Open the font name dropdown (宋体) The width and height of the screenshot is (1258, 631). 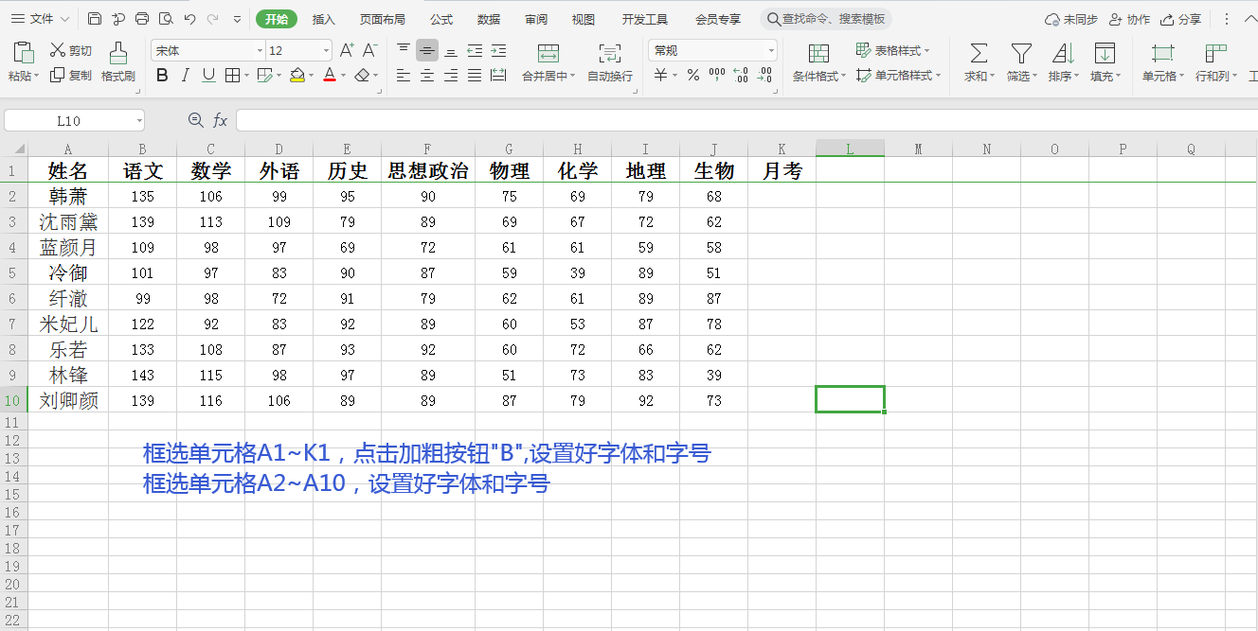(260, 51)
